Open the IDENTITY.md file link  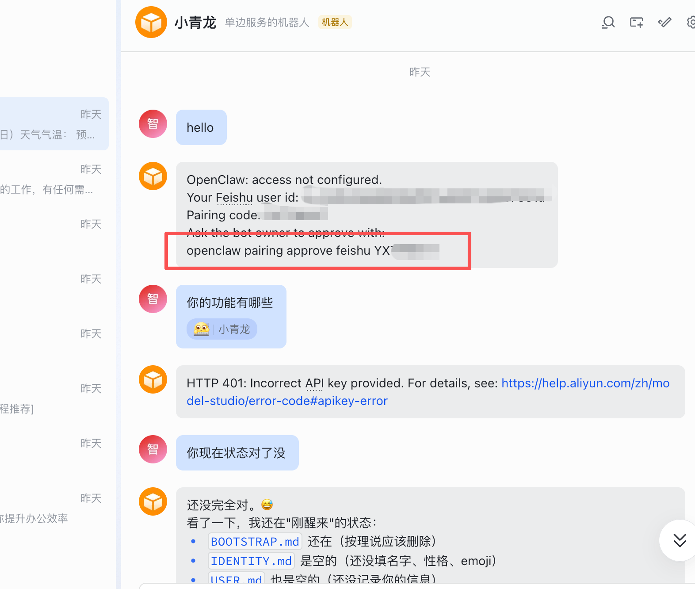tap(251, 561)
